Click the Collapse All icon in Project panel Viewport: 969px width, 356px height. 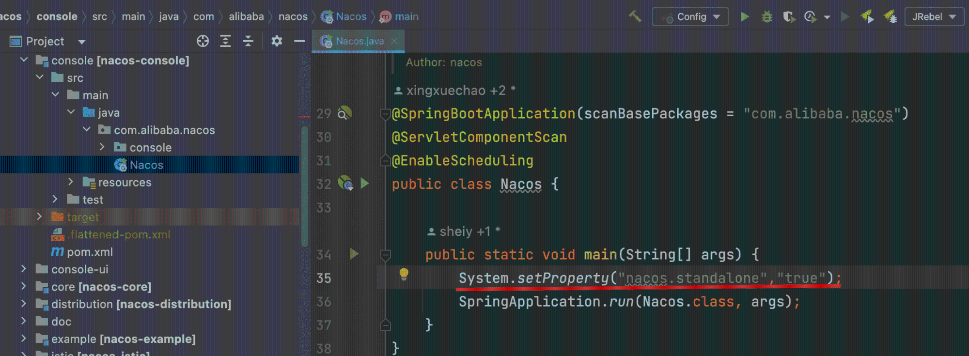pos(248,41)
